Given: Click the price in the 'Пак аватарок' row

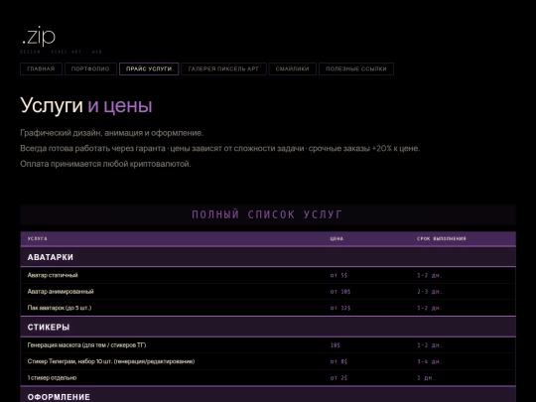Looking at the screenshot, I should coord(340,308).
